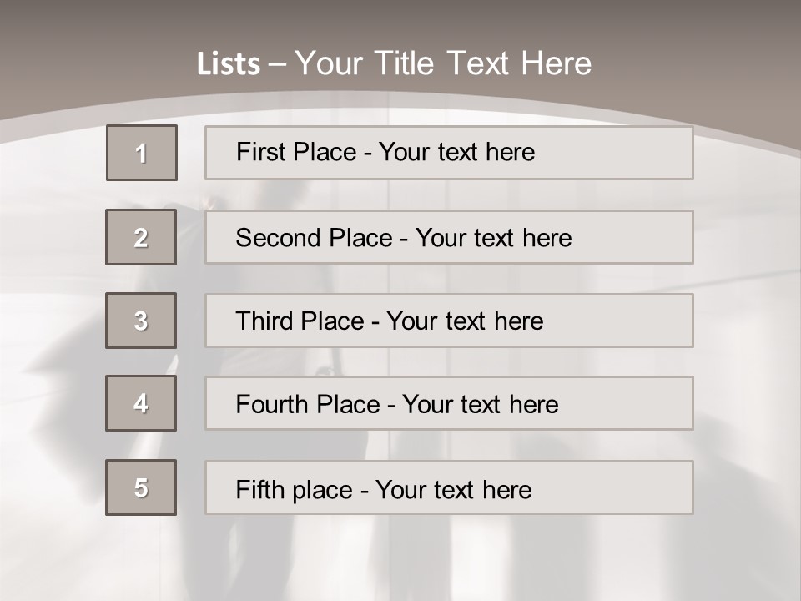
Task: Click "Your Title Text Here" in the slide title
Action: point(443,63)
